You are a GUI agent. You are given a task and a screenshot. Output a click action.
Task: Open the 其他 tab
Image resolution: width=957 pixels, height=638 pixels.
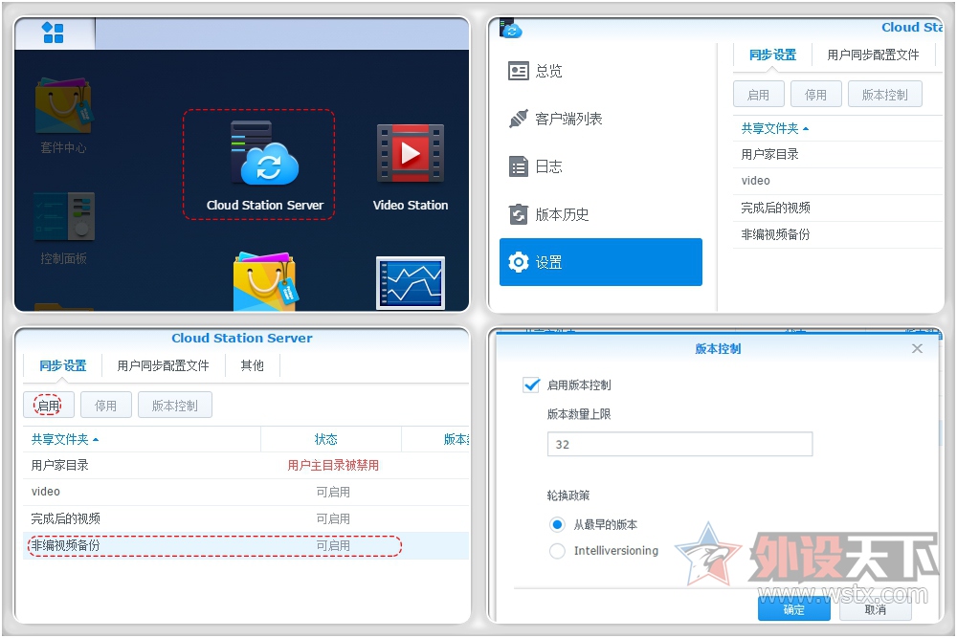tap(252, 365)
